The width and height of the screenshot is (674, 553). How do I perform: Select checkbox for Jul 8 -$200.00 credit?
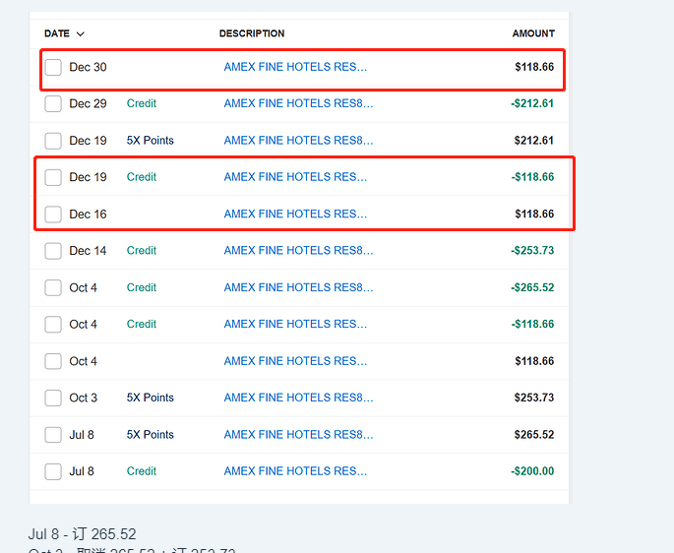click(x=53, y=472)
